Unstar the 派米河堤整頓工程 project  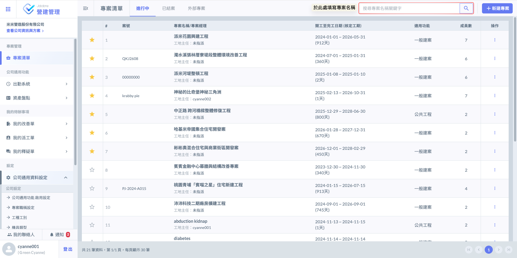click(92, 77)
